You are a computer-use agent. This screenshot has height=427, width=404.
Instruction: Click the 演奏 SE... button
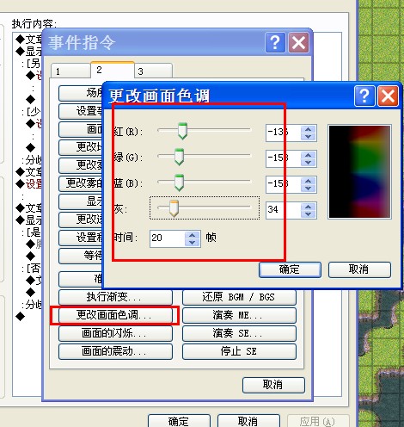239,333
